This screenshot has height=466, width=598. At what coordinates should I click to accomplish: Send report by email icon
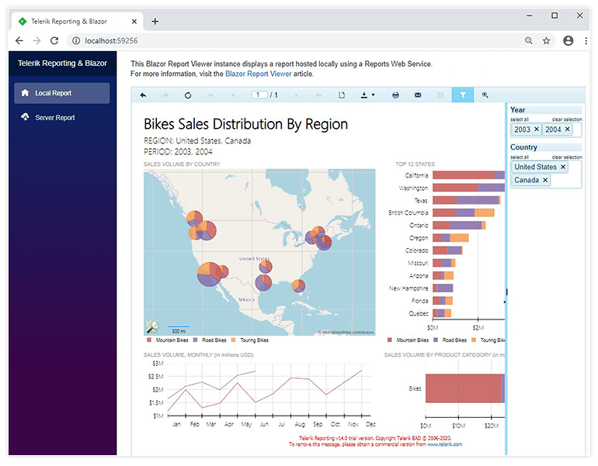tap(418, 95)
